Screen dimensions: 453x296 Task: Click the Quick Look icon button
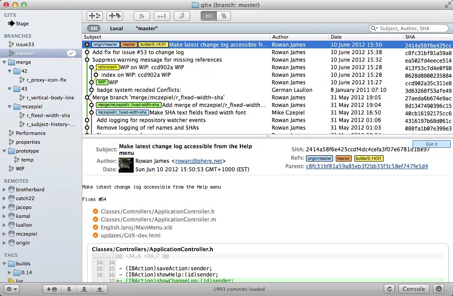click(x=439, y=289)
